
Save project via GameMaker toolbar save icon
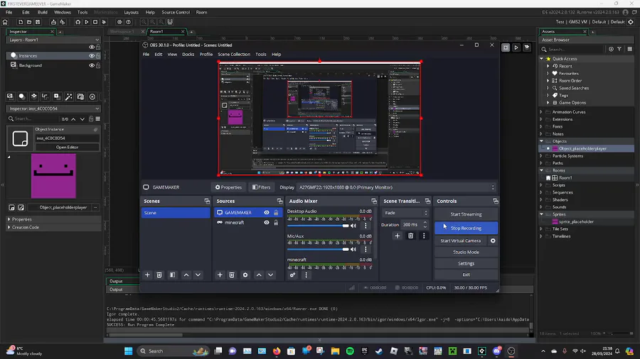pyautogui.click(x=38, y=22)
